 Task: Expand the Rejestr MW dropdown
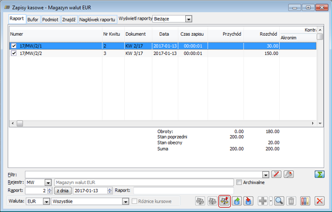pyautogui.click(x=48, y=182)
